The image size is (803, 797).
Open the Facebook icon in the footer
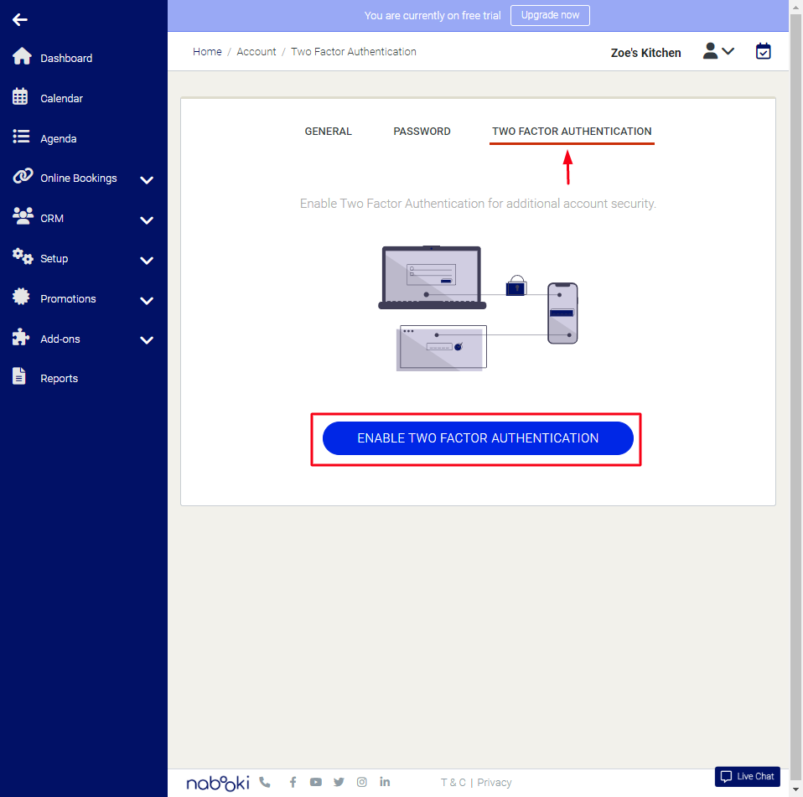click(x=293, y=782)
